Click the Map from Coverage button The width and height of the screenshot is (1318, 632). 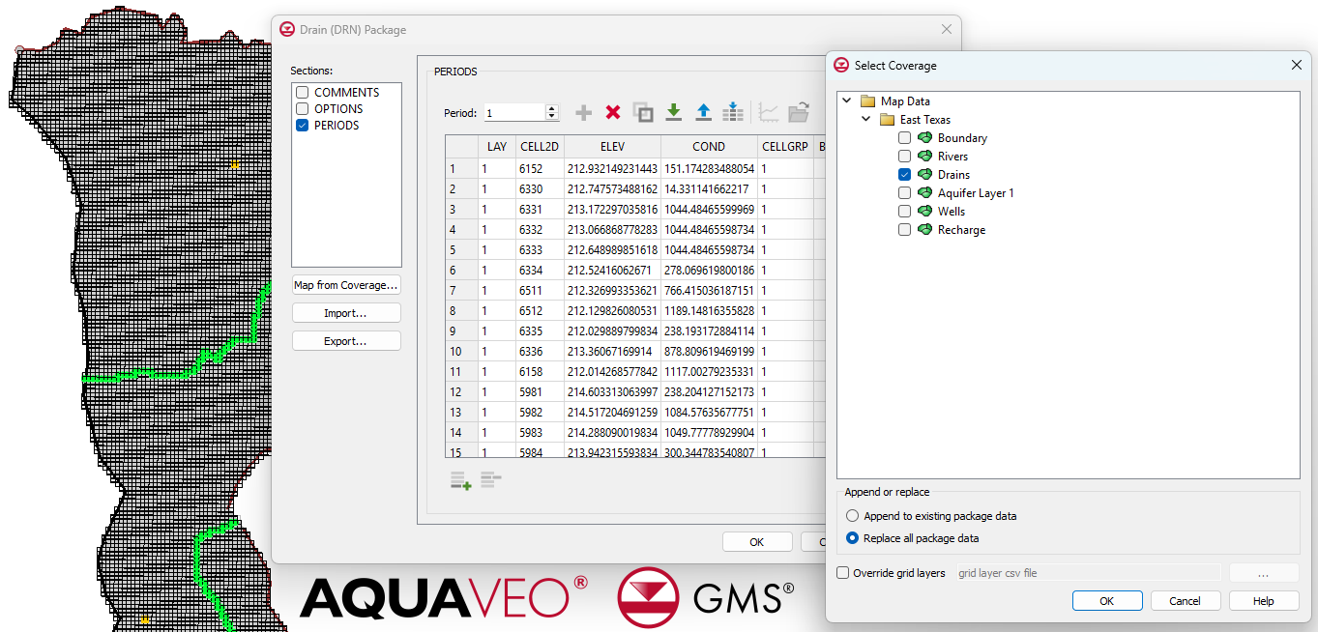coord(346,285)
